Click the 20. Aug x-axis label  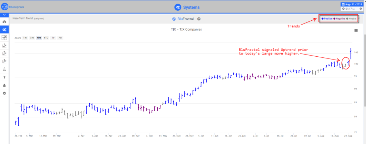(348, 135)
